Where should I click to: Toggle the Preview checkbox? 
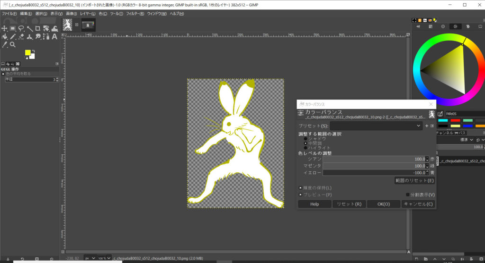tap(300, 195)
